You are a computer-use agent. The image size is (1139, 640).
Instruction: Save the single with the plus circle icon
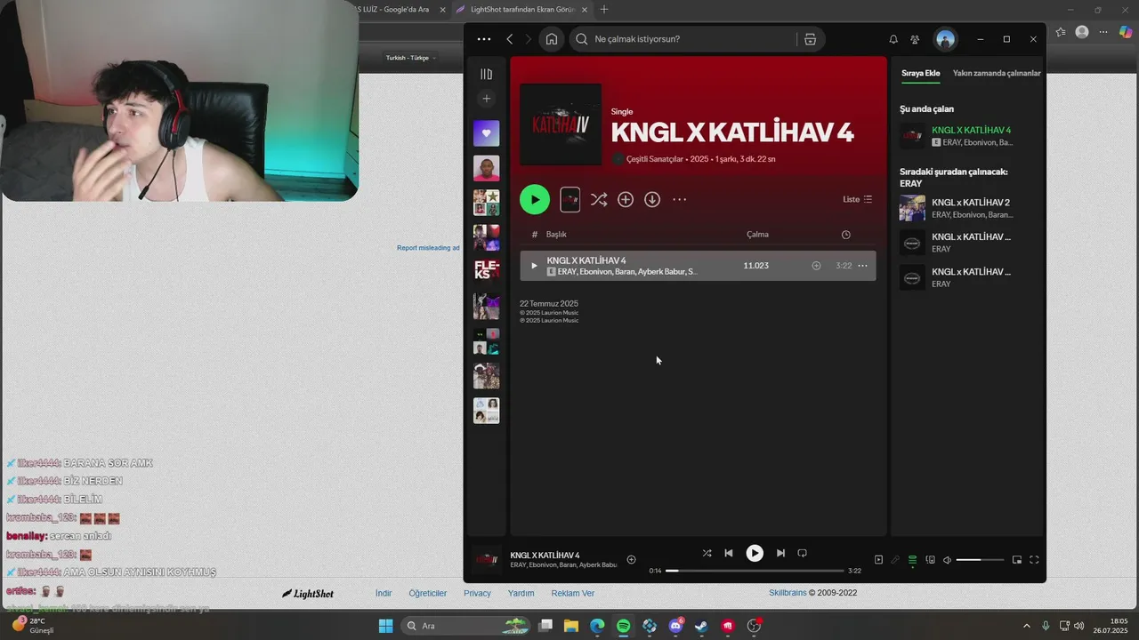click(626, 200)
